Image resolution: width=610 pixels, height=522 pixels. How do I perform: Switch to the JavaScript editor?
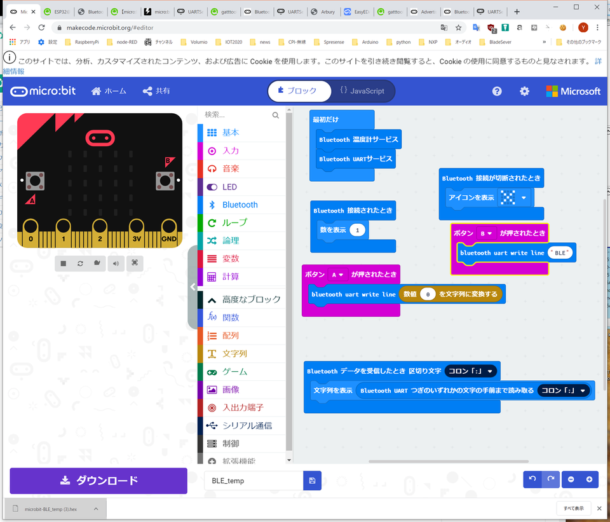[362, 91]
